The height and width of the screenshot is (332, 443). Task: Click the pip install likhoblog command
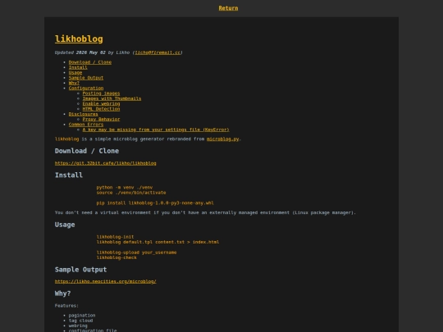coord(155,203)
